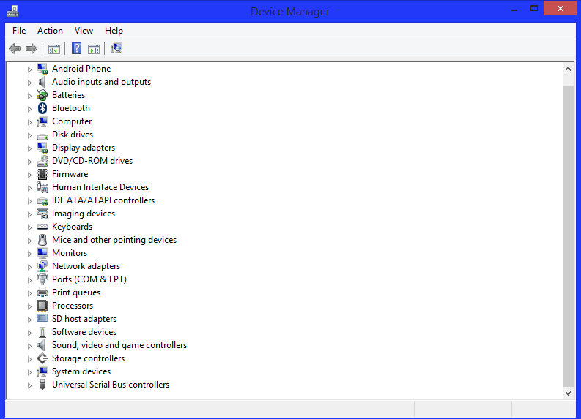Expand the Monitors category
The image size is (581, 419).
tap(29, 254)
